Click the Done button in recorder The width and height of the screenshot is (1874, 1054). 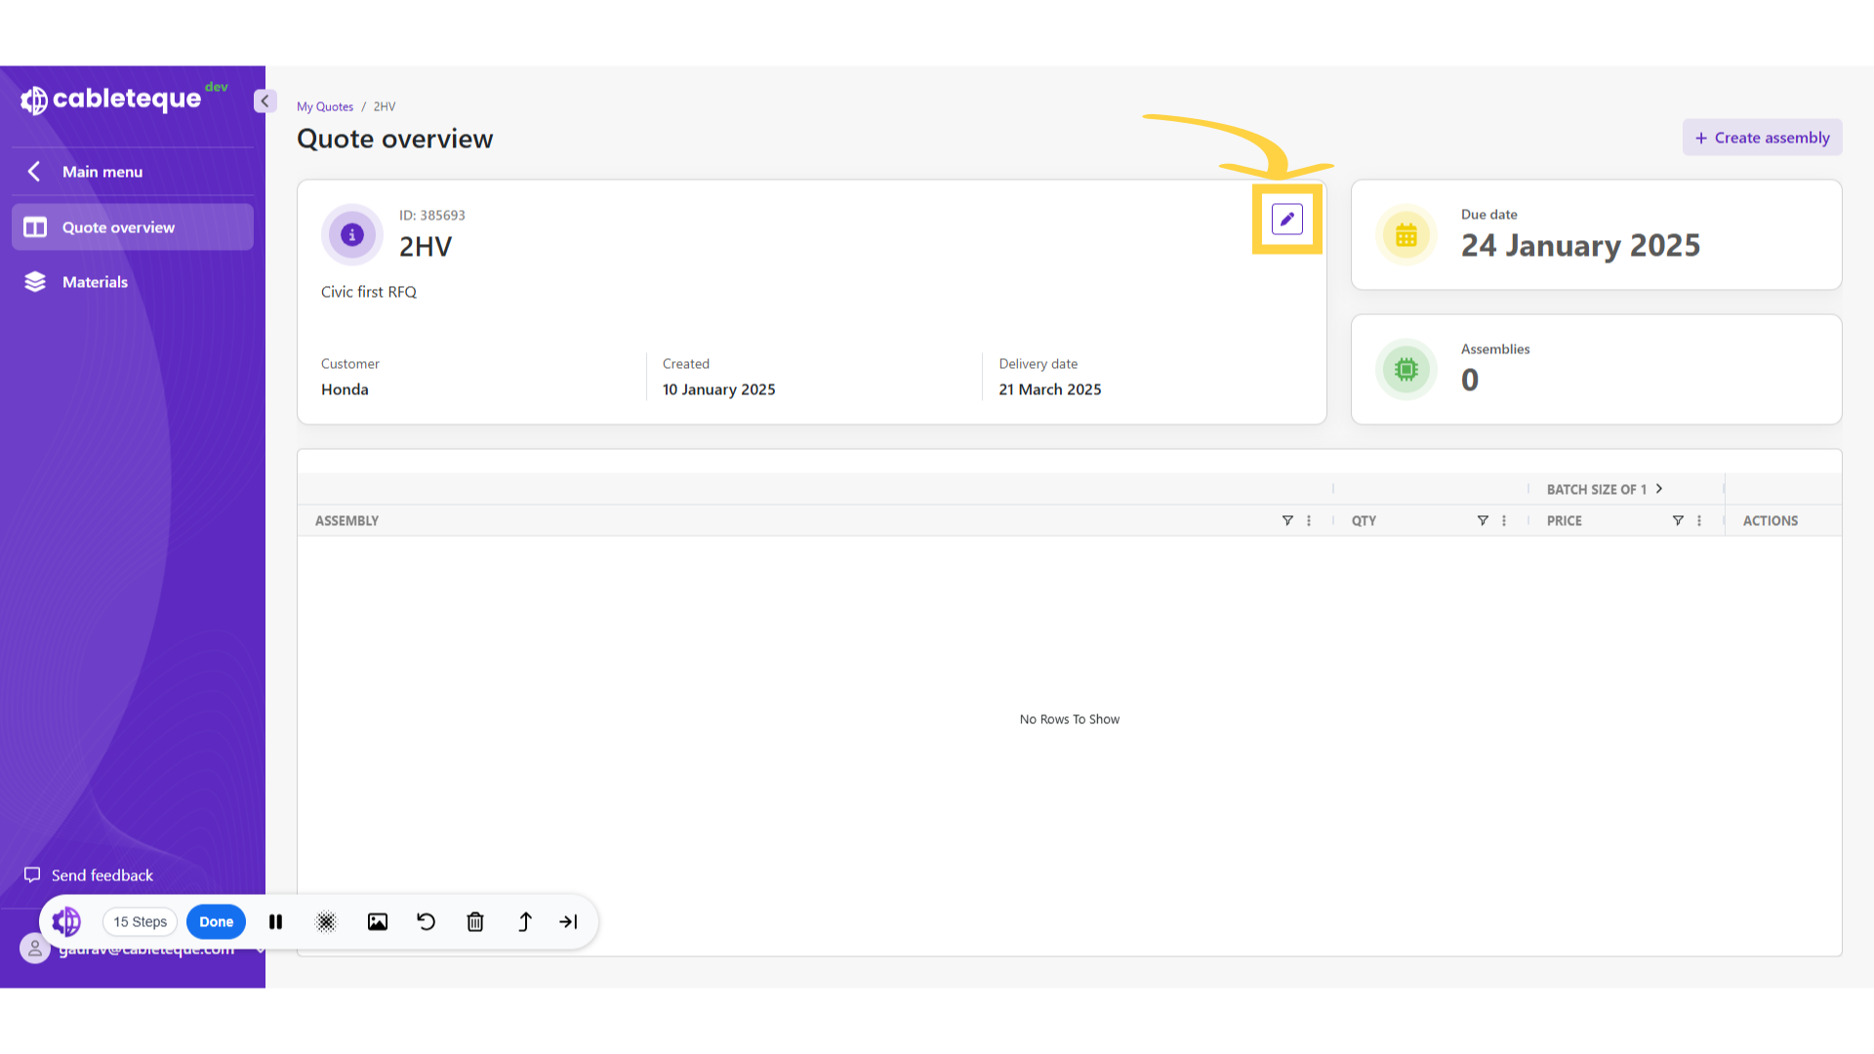[x=216, y=922]
